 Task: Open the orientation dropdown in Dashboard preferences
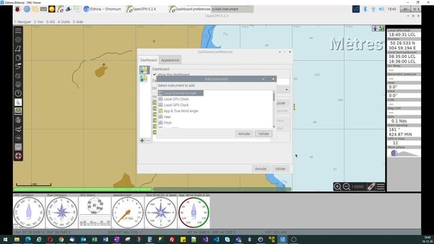[283, 89]
